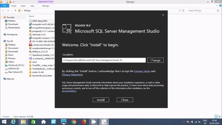The height and width of the screenshot is (125, 222).
Task: Open the License Terms link
Action: [x=142, y=71]
